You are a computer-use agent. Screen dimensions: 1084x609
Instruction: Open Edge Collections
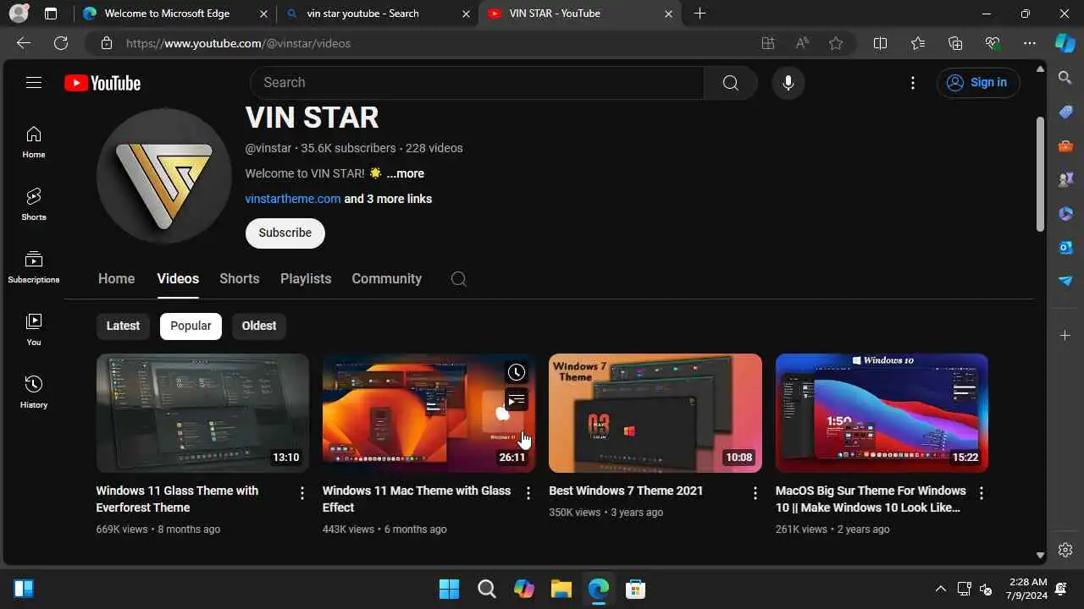coord(955,43)
